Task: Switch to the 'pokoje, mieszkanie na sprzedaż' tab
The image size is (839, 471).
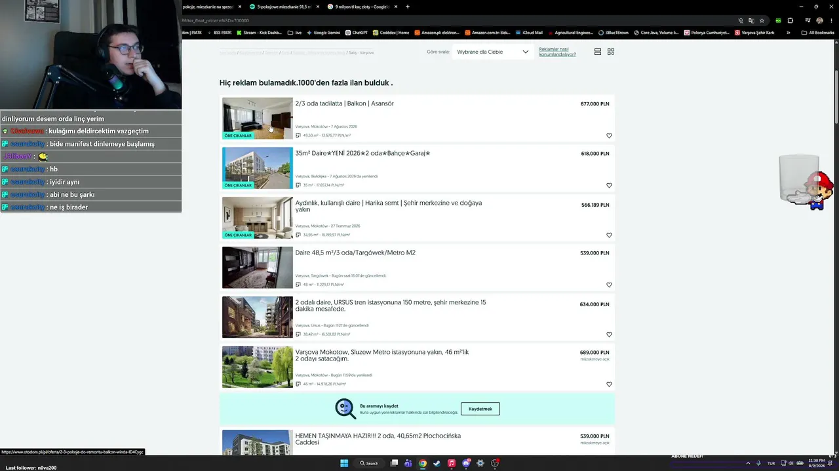Action: tap(211, 7)
